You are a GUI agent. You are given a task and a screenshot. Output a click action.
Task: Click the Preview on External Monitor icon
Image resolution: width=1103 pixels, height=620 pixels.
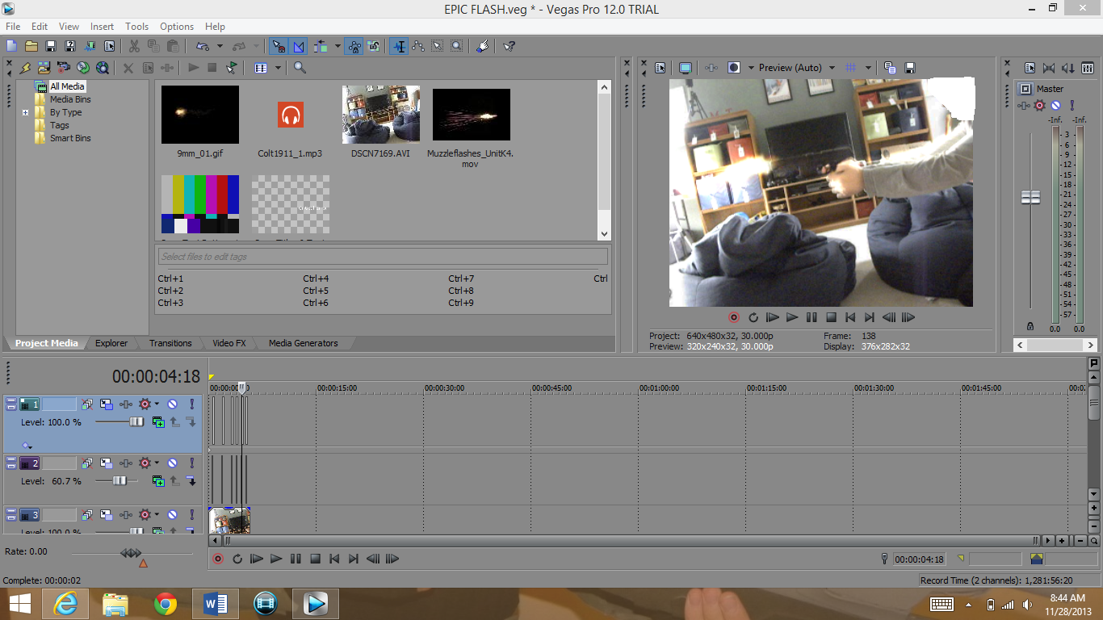[685, 68]
